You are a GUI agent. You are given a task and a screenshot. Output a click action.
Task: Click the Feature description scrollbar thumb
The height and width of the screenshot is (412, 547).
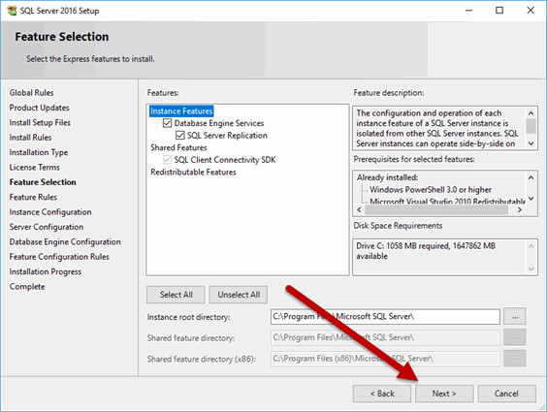tap(531, 126)
